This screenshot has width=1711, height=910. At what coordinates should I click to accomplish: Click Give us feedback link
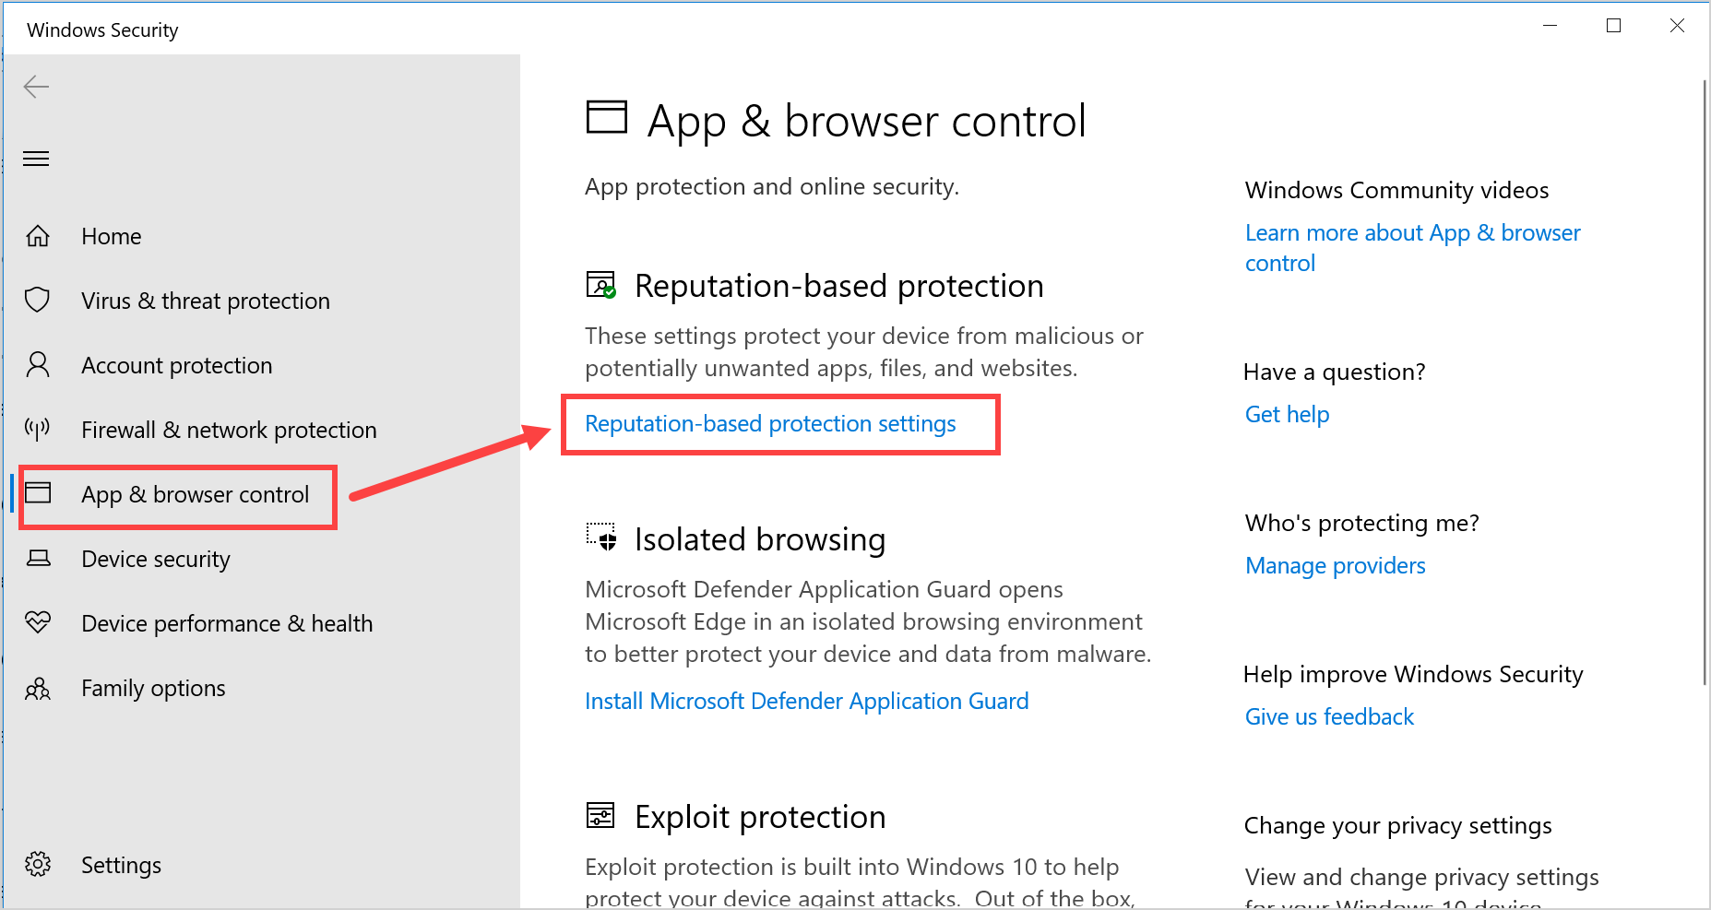pyautogui.click(x=1329, y=717)
